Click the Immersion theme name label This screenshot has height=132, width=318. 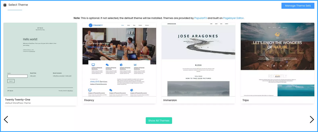(170, 100)
